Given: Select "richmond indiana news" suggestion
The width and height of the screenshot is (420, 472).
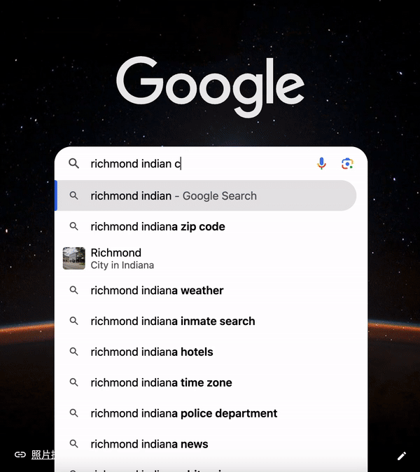Looking at the screenshot, I should click(x=149, y=444).
